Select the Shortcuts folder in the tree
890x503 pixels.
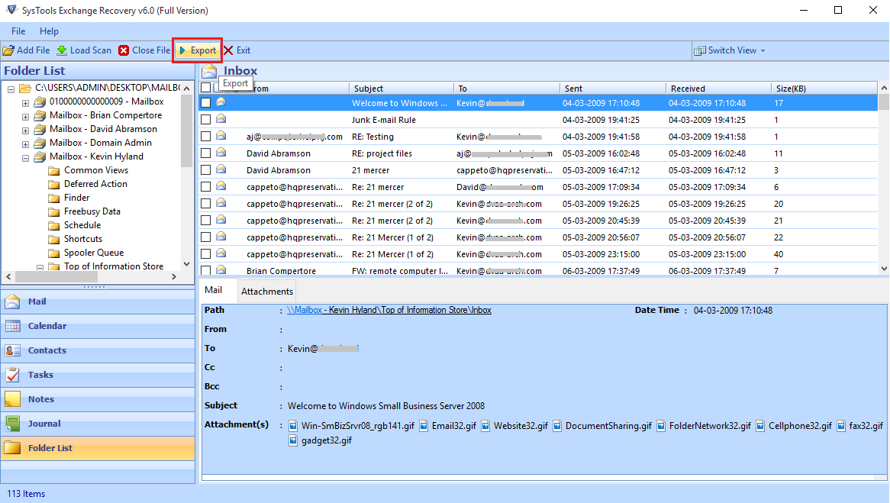coord(83,239)
